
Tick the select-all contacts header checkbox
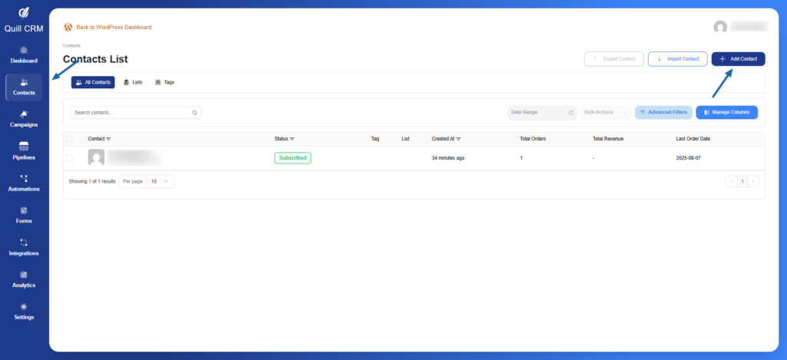coord(70,139)
